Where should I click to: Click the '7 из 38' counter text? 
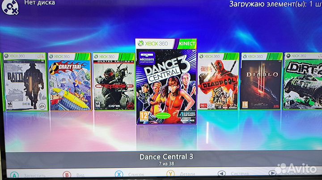tap(166, 163)
